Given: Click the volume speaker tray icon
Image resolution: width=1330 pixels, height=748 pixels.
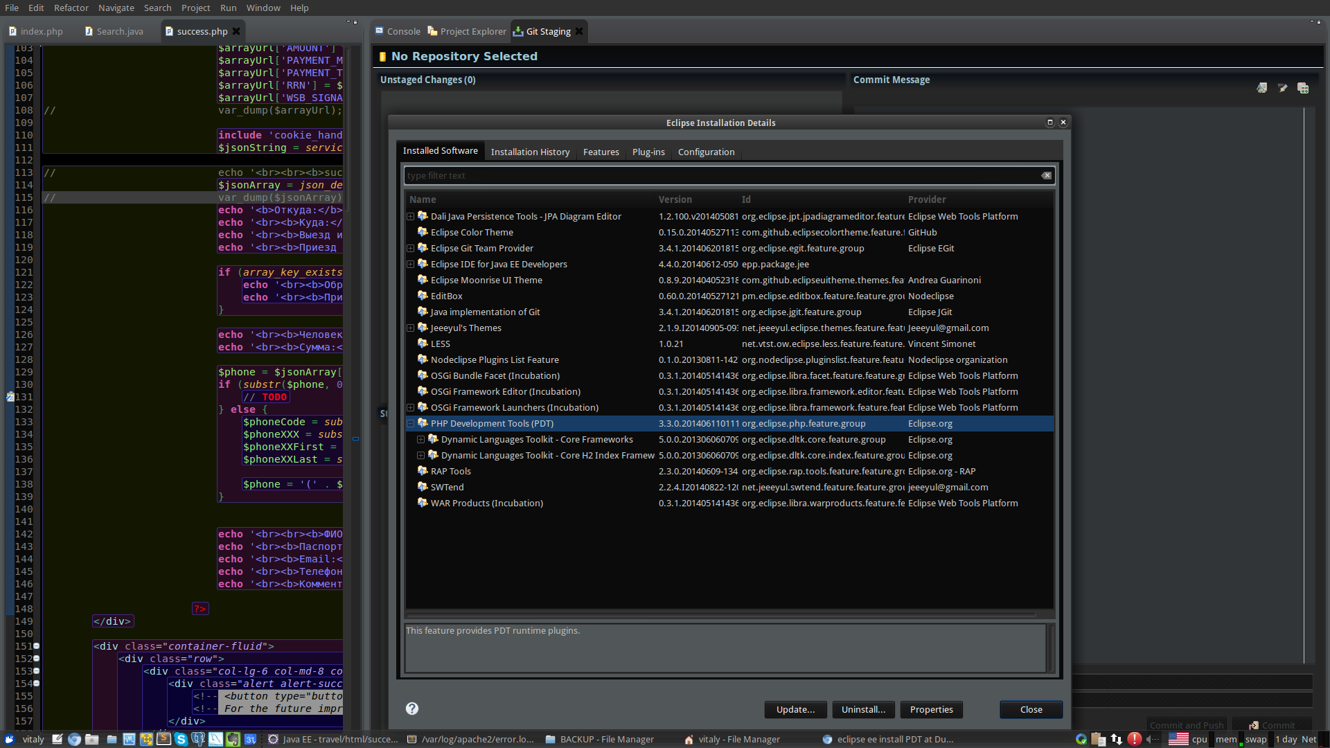Looking at the screenshot, I should [1153, 739].
